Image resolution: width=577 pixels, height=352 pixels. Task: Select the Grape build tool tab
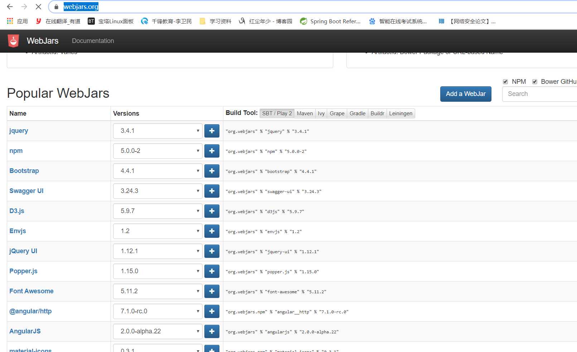click(x=337, y=114)
